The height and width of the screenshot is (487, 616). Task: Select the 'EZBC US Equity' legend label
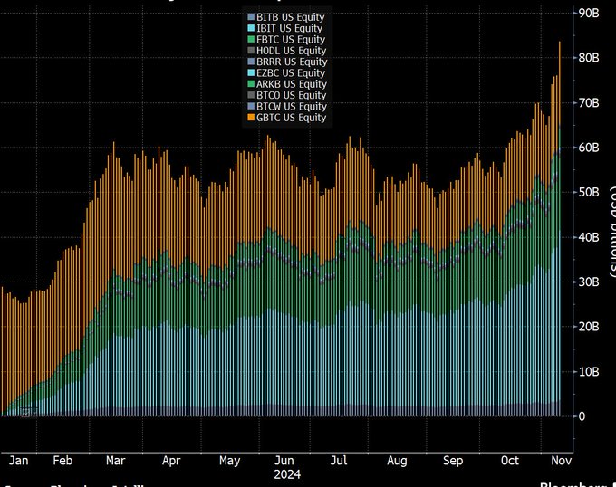pyautogui.click(x=291, y=72)
